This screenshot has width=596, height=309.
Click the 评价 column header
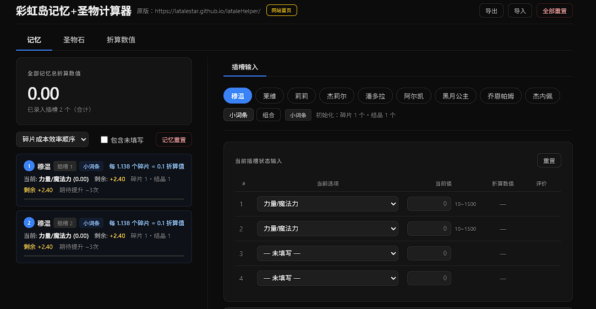542,184
